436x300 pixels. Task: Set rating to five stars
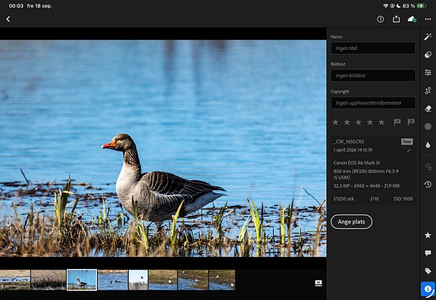click(x=381, y=122)
